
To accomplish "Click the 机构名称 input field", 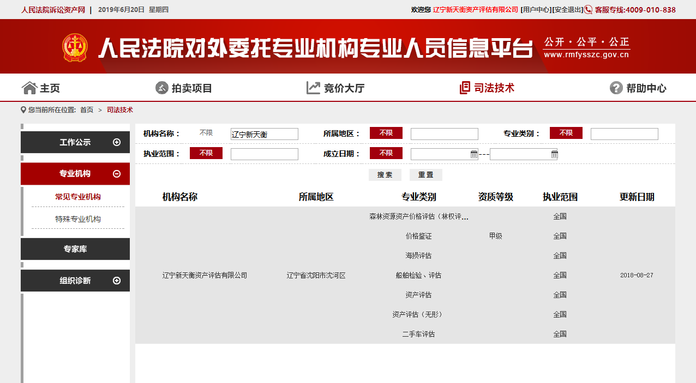I will click(265, 134).
